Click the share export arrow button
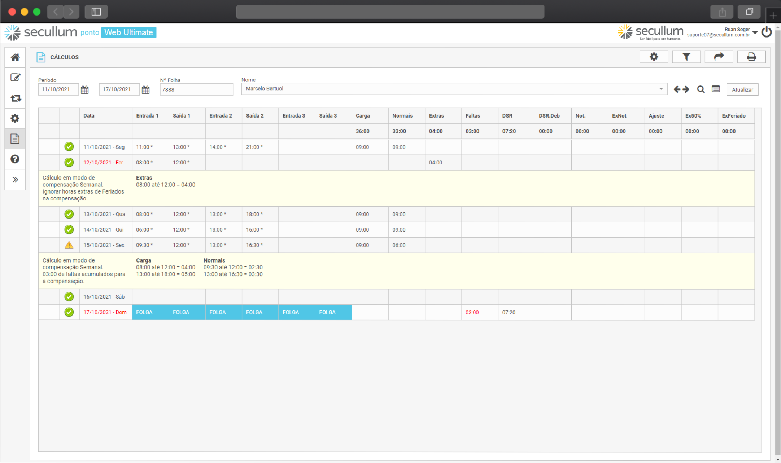The width and height of the screenshot is (781, 463). coord(719,57)
